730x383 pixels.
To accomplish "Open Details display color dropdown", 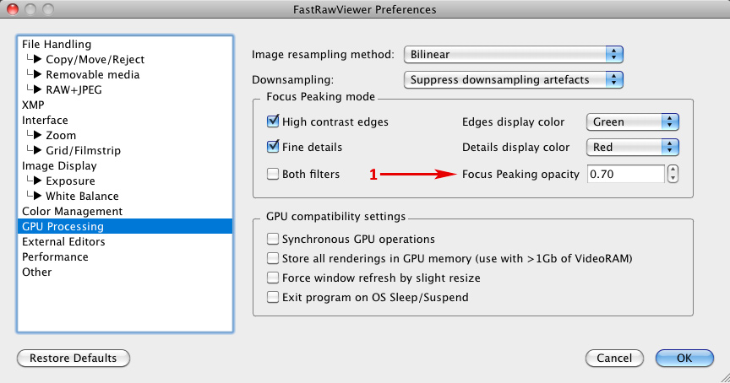I will point(633,148).
